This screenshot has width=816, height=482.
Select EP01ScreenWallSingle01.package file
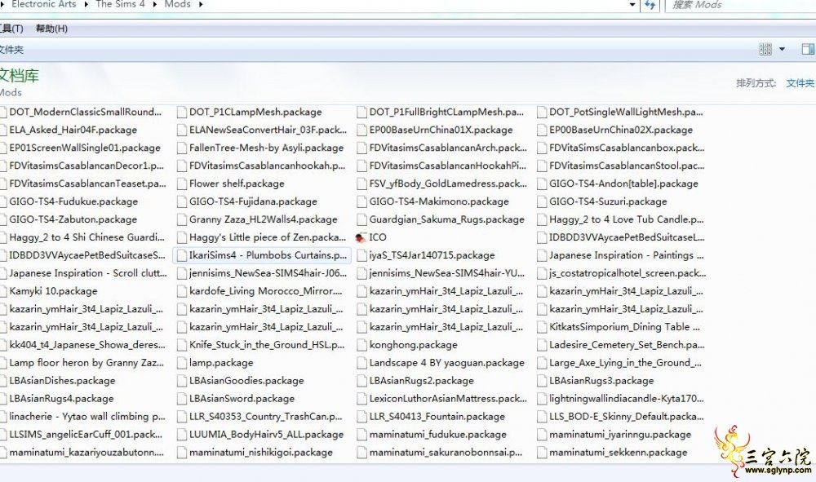[x=81, y=148]
